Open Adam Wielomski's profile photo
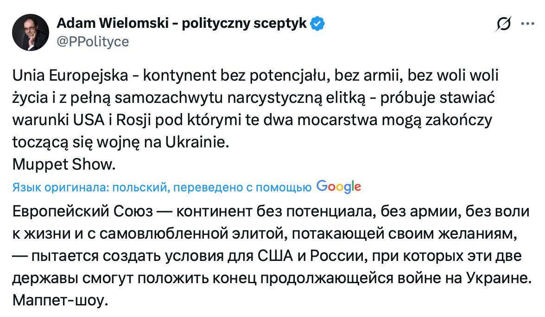545x317 pixels. (31, 32)
